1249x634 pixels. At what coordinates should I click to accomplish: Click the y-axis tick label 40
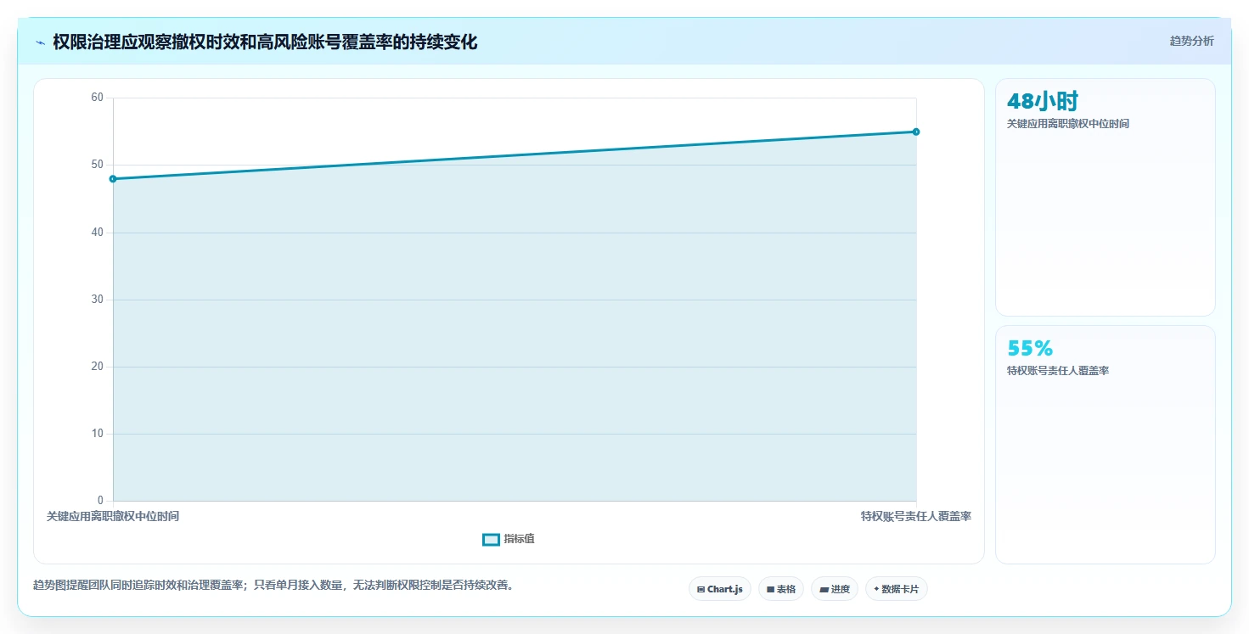97,233
